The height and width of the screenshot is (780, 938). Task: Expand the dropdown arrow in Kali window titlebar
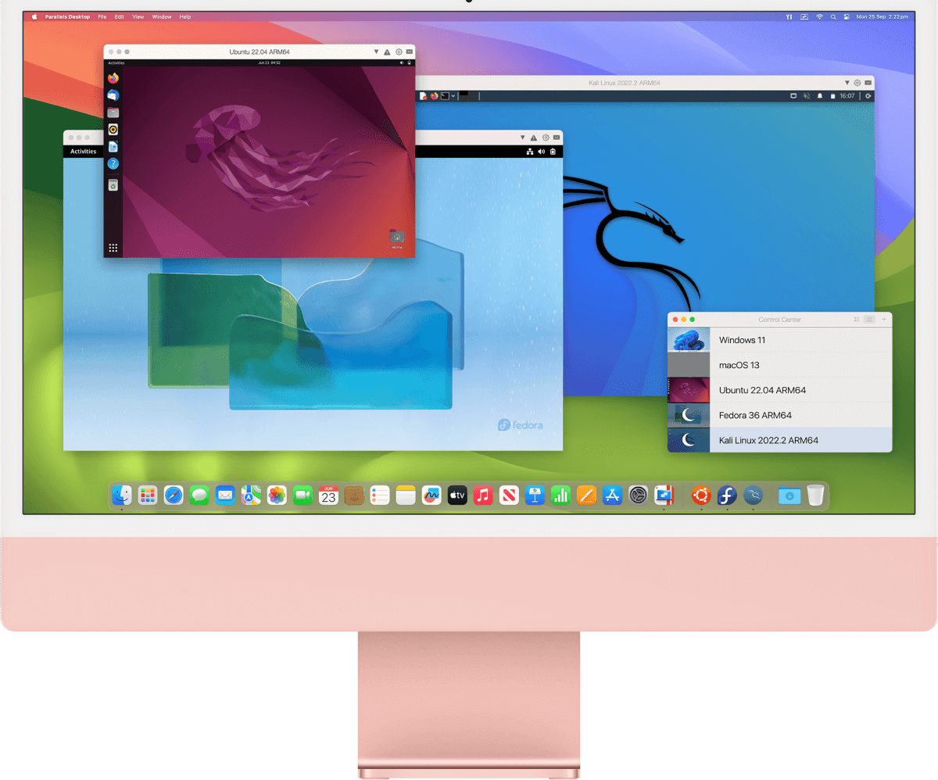(x=847, y=83)
